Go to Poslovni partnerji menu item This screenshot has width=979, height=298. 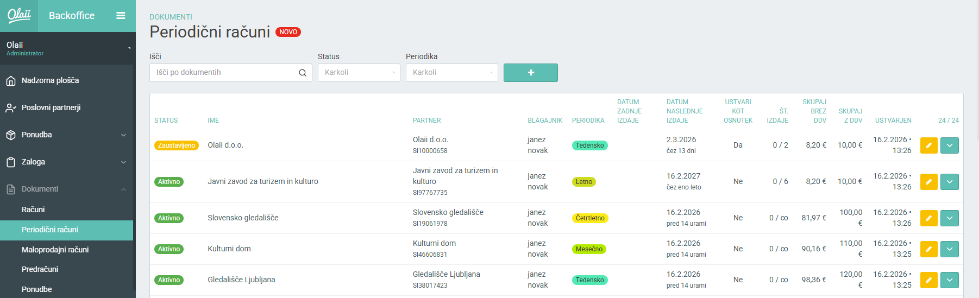[51, 107]
